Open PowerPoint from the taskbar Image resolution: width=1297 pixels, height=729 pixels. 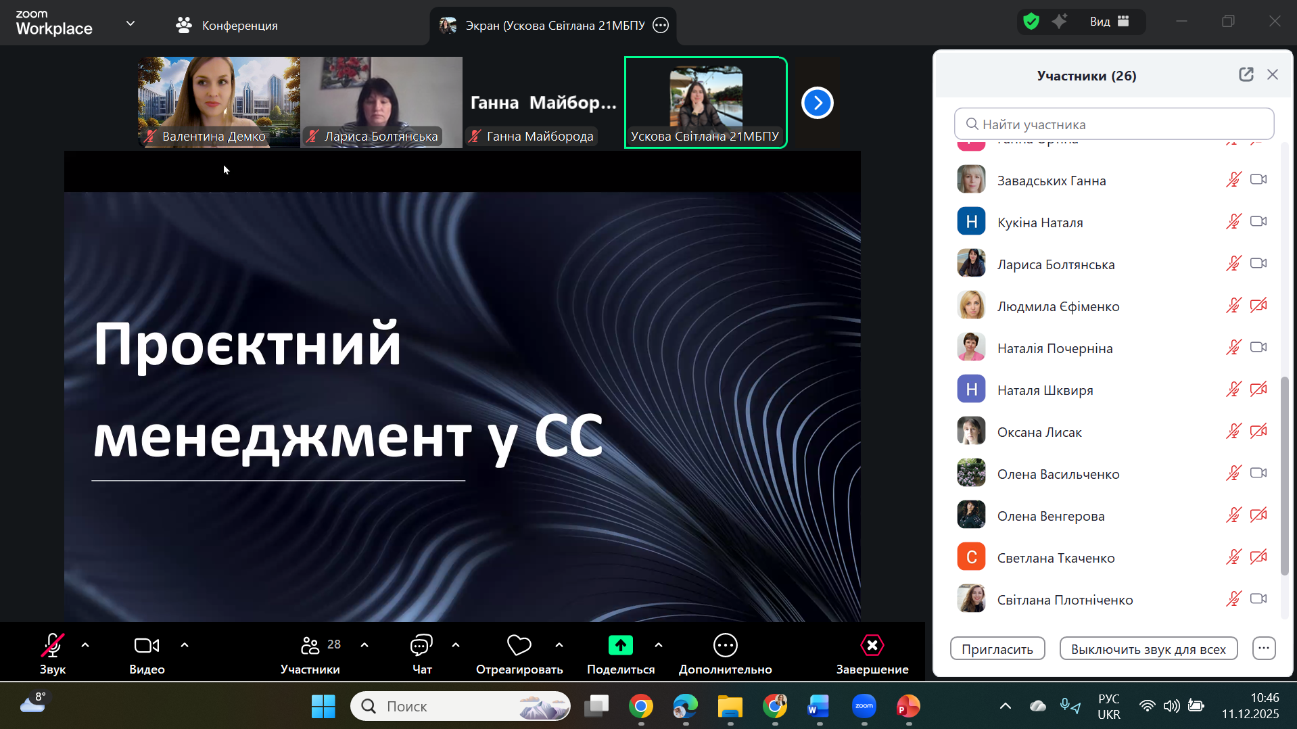click(x=909, y=706)
